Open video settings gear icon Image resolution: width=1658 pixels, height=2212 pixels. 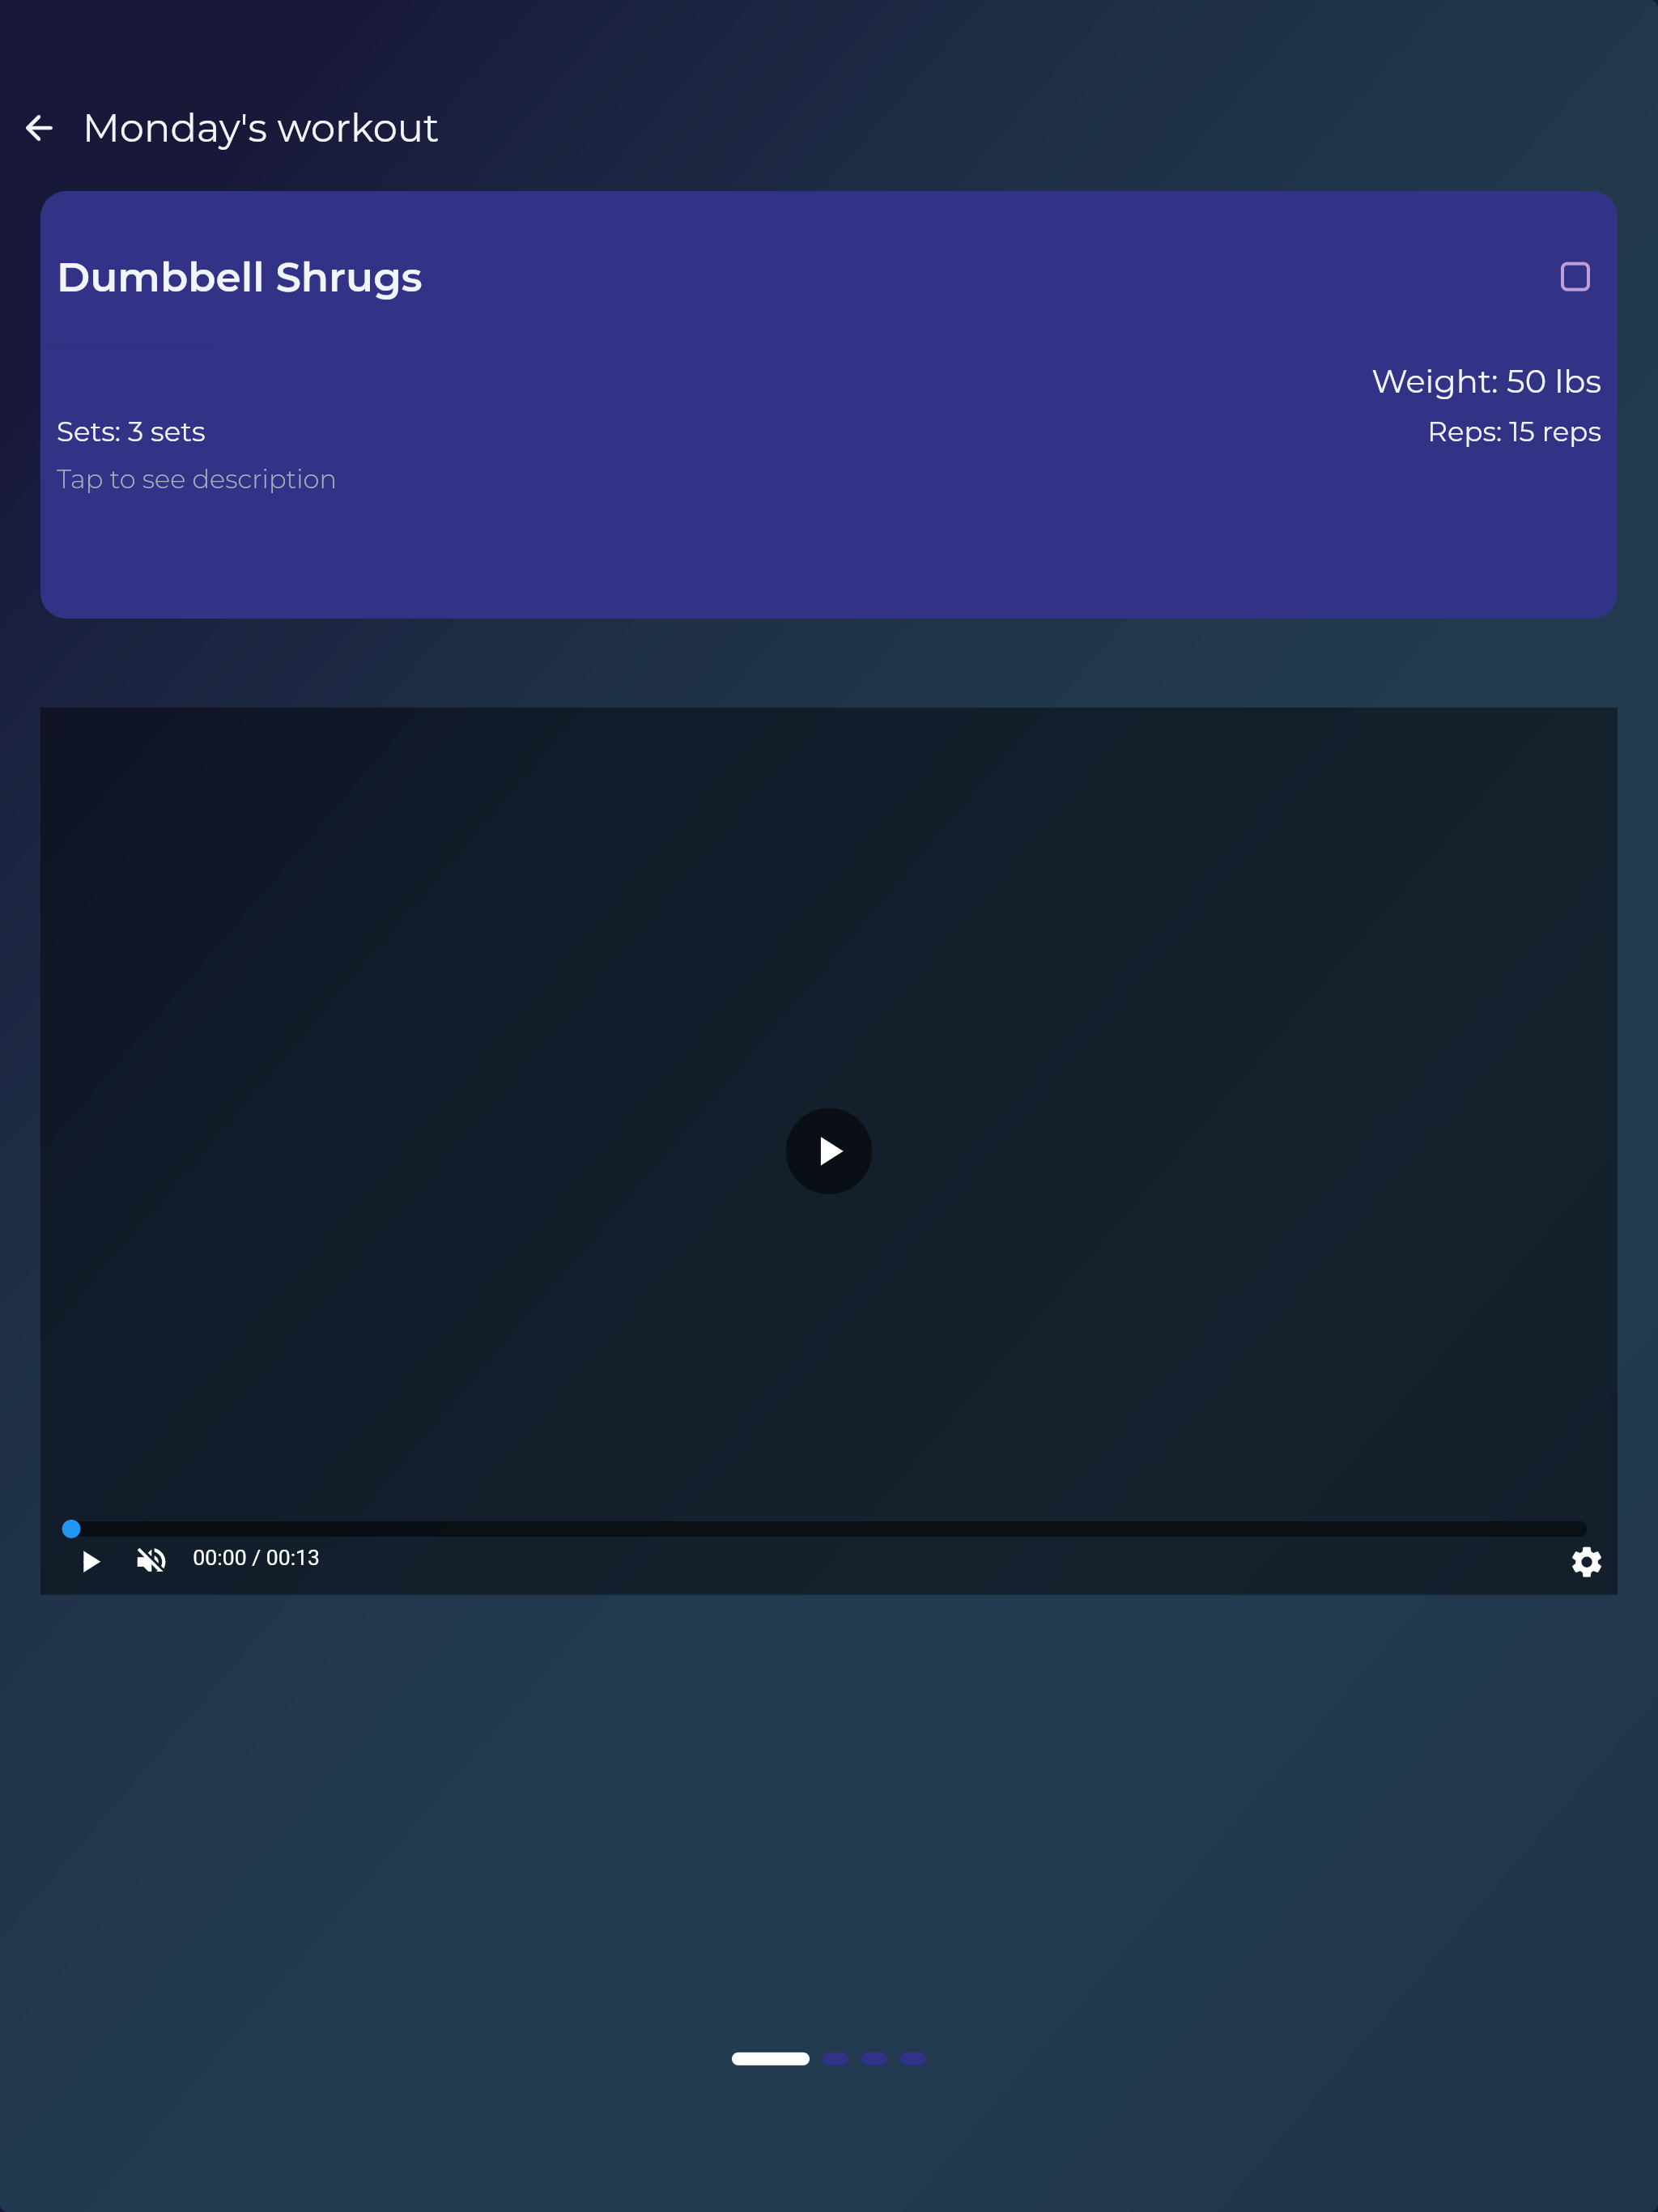click(1586, 1562)
